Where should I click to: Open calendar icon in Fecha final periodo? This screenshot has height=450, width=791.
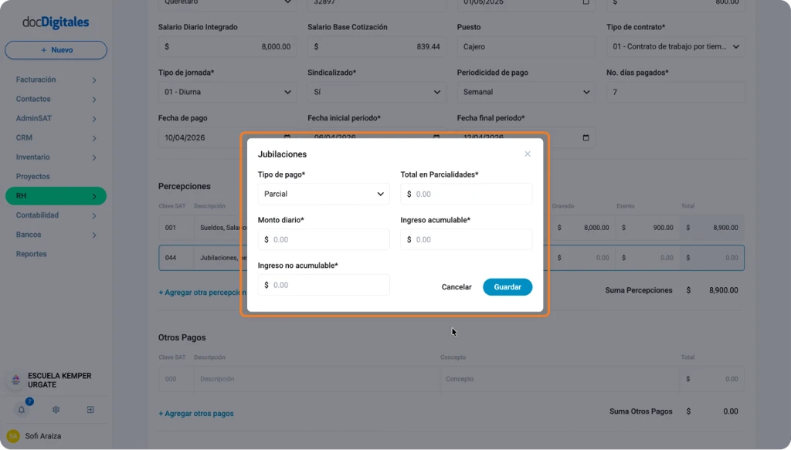tap(586, 137)
